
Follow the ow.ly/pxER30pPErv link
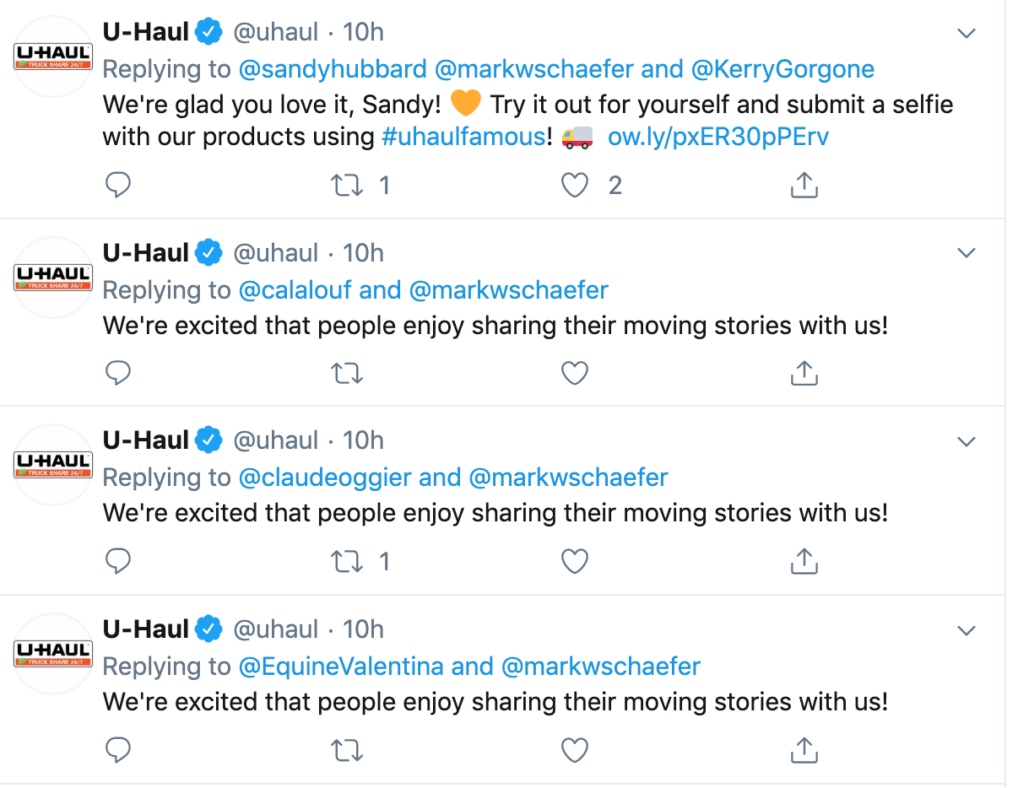point(718,137)
